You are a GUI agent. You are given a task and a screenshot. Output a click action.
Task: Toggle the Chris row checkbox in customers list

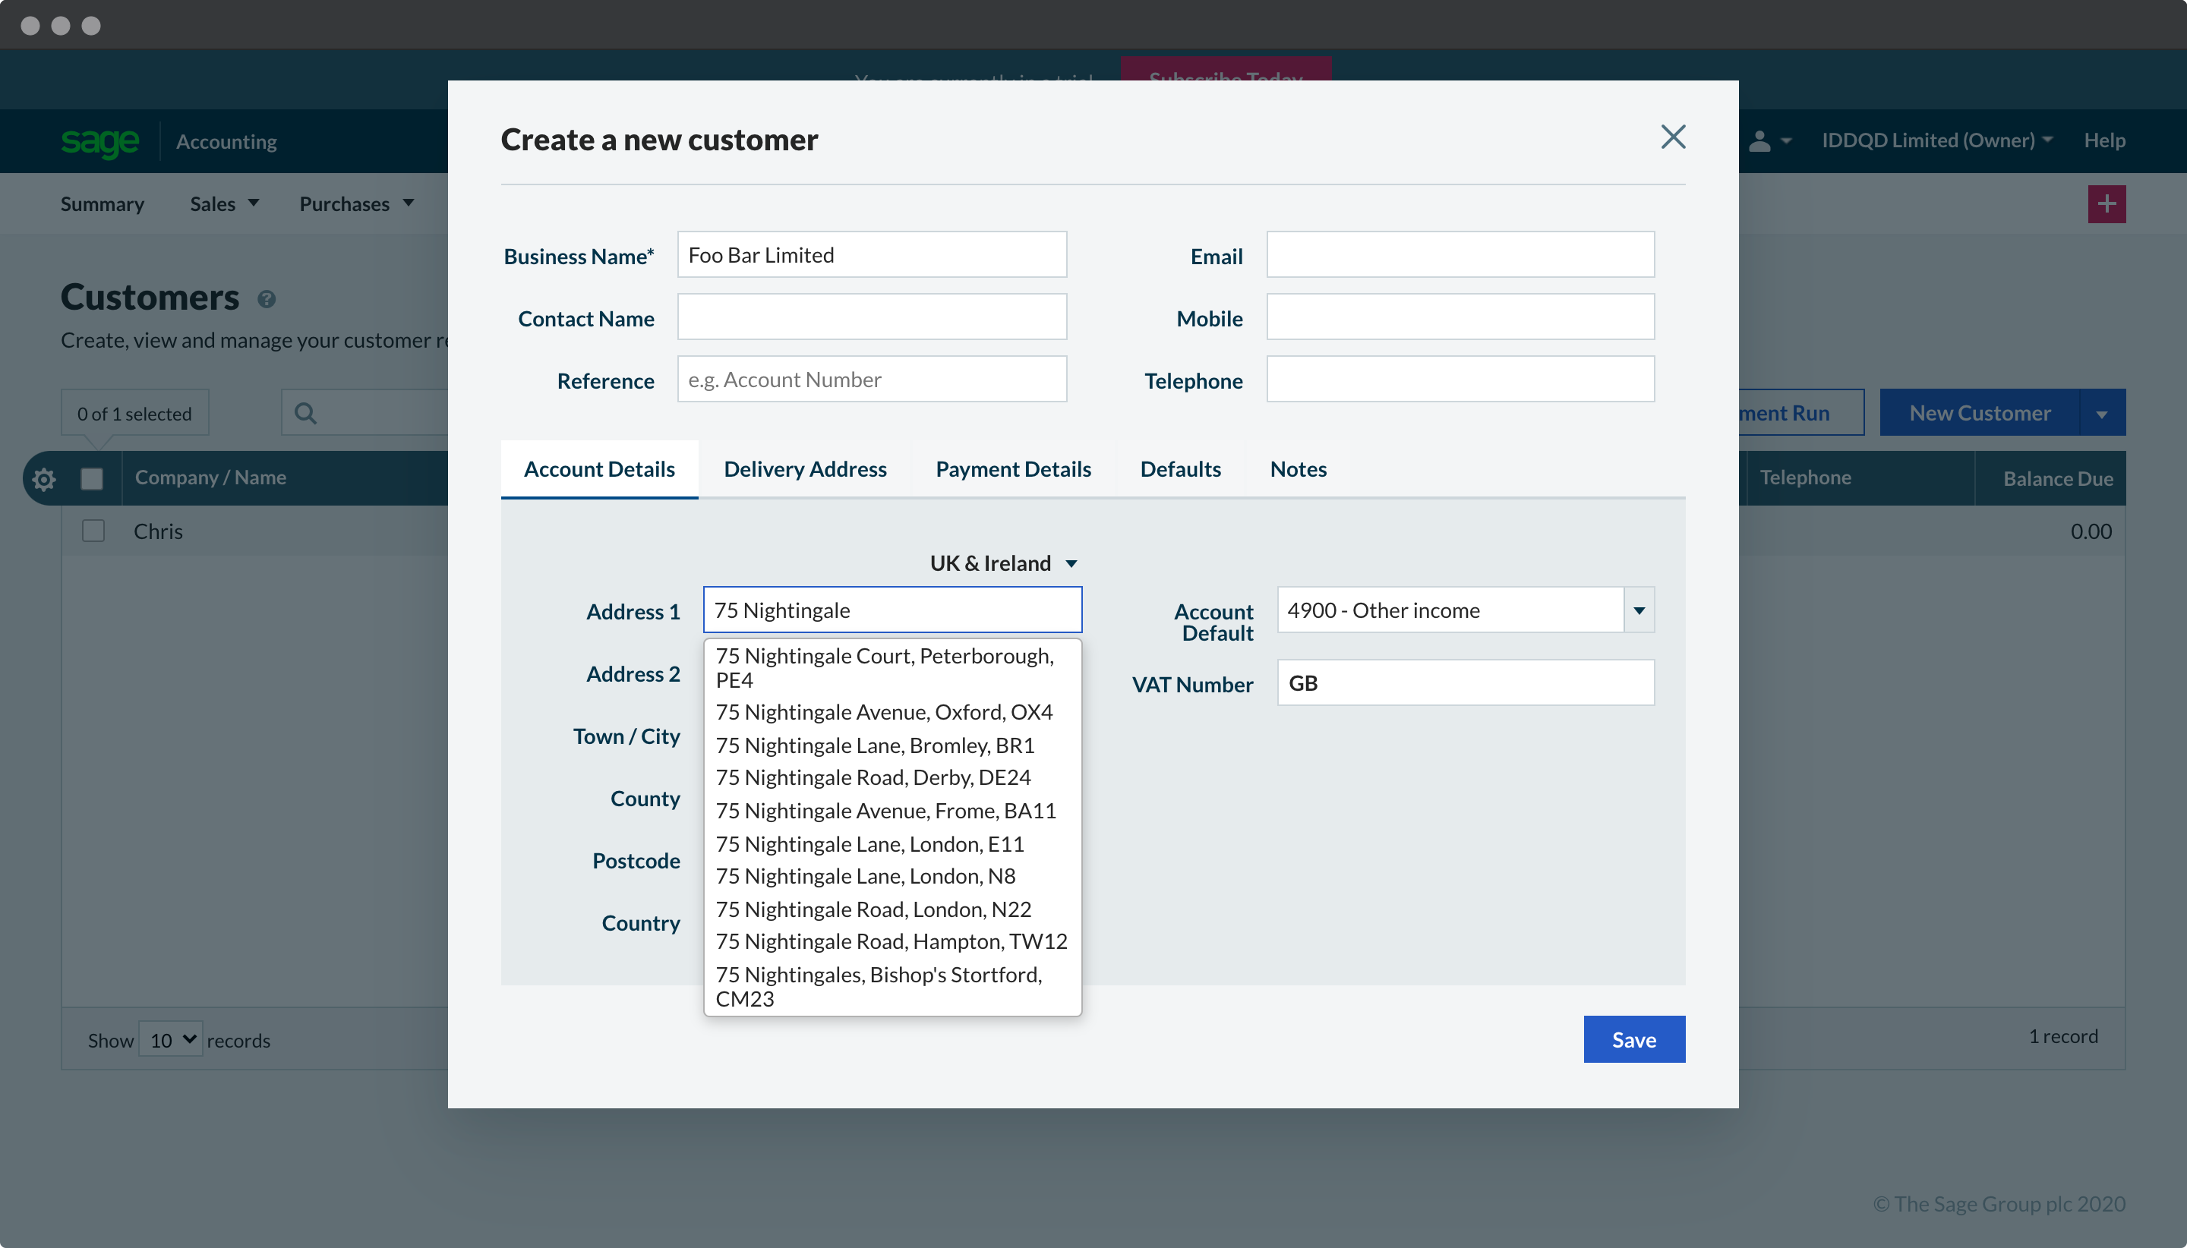(93, 530)
